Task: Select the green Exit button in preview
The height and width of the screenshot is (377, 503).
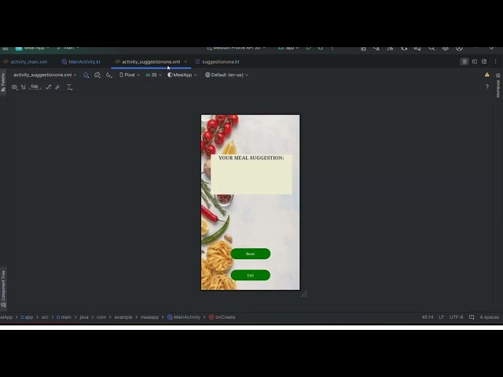Action: point(251,276)
